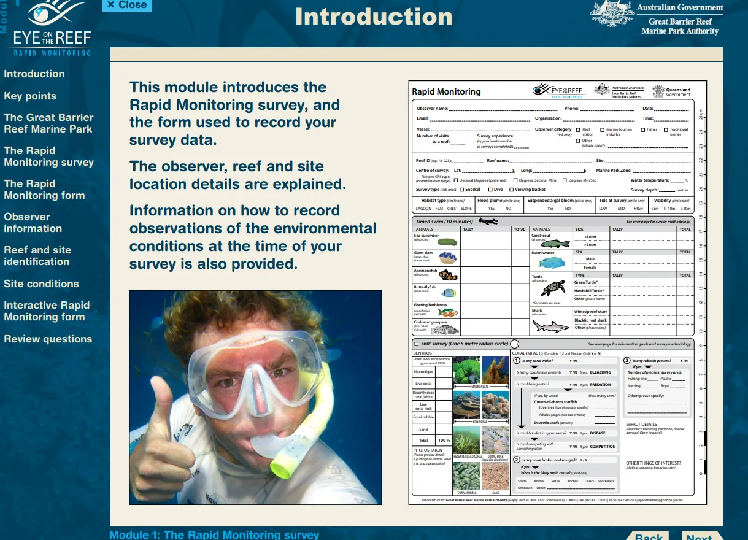The width and height of the screenshot is (748, 540).
Task: Click the Maori wrasse fish illustration
Action: coord(552,262)
